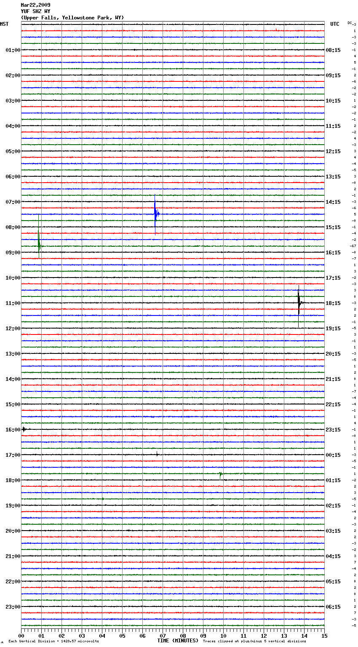Click the "09" minute mark on the bottom axis
Image resolution: width=358 pixels, height=647 pixels.
click(203, 636)
